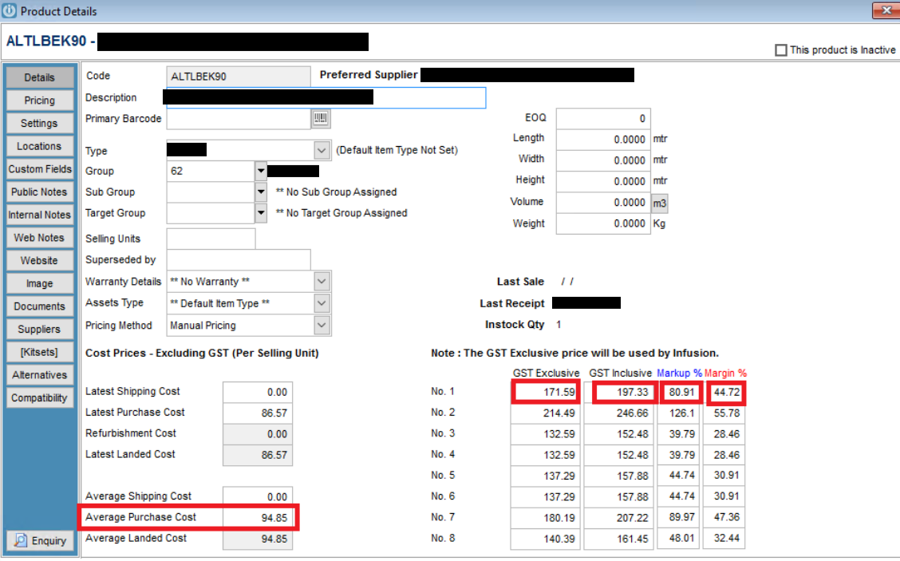Click the EOQ value field

click(x=602, y=118)
